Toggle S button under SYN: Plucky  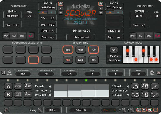pyautogui.click(x=52, y=12)
